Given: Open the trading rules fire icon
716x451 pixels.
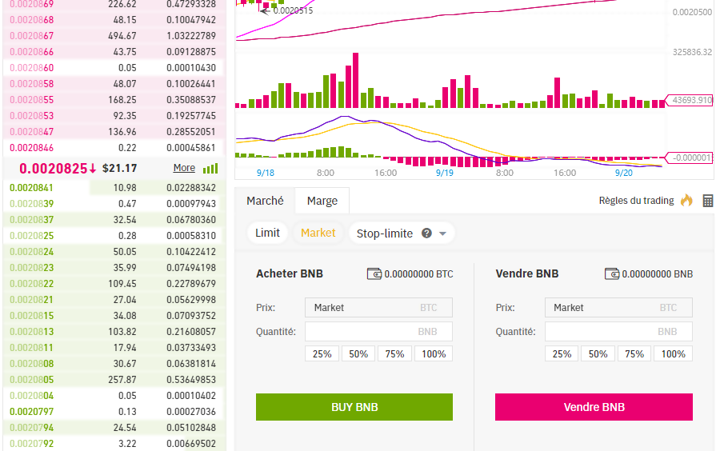Looking at the screenshot, I should tap(686, 201).
